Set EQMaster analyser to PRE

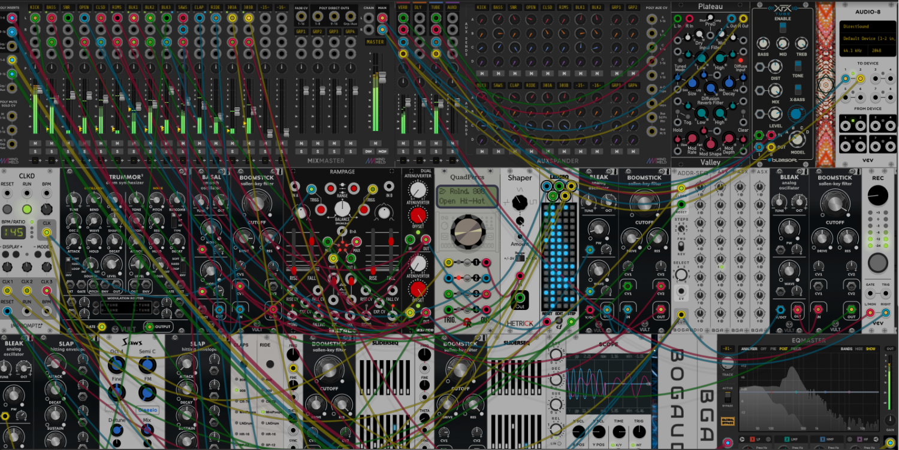[774, 349]
